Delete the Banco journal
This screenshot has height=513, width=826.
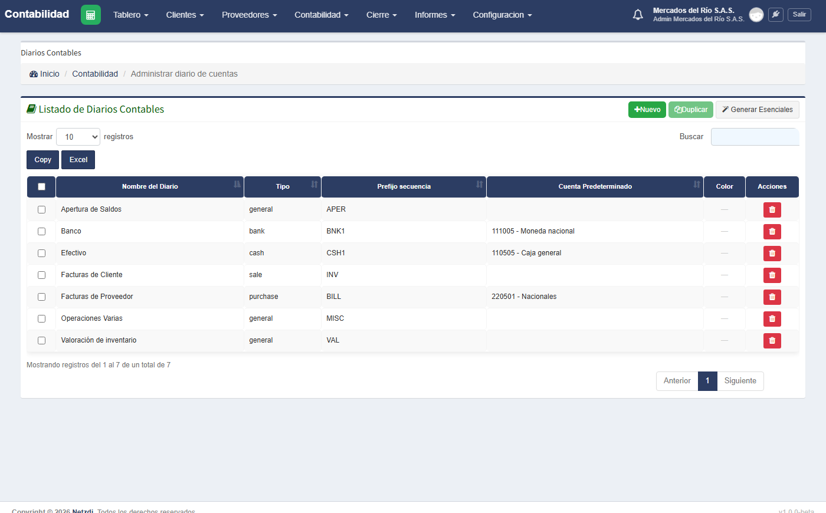click(x=772, y=232)
